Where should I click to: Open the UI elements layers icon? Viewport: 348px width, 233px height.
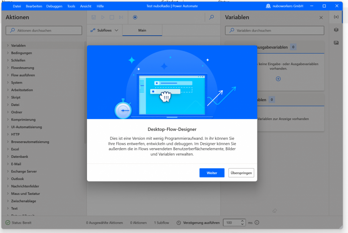click(336, 30)
